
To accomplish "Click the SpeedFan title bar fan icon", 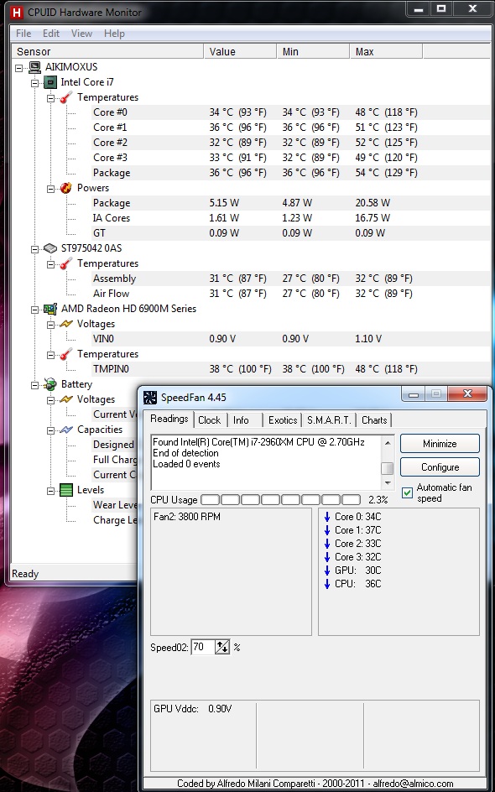I will [x=150, y=398].
